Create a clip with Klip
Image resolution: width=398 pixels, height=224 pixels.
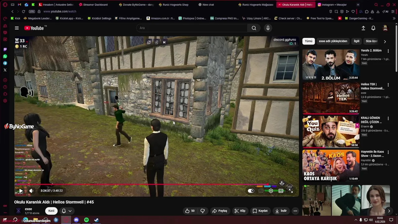tap(240, 211)
